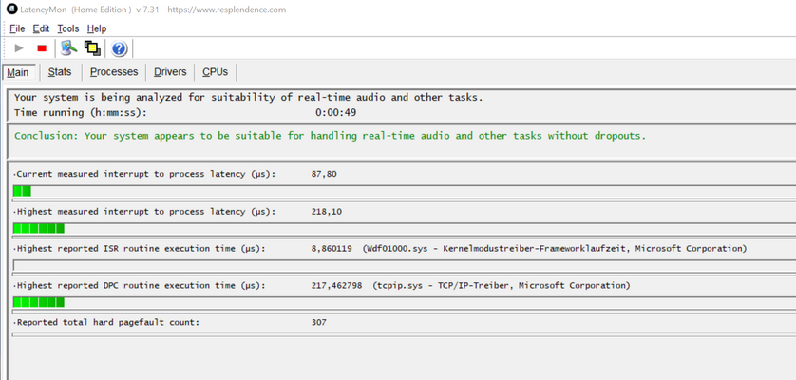Click the DPC value 217,462798
This screenshot has width=796, height=380.
(336, 286)
